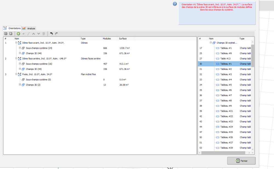Click the orphan list scroll down arrow
This screenshot has height=169, width=274.
click(253, 149)
